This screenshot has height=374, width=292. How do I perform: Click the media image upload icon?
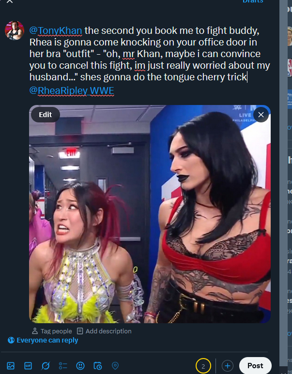[11, 366]
